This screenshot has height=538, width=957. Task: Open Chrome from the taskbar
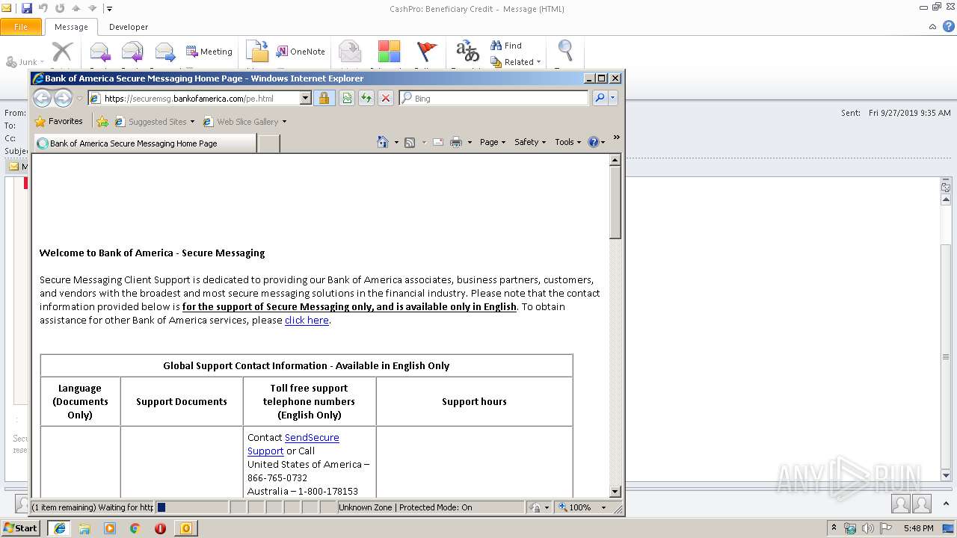[135, 528]
